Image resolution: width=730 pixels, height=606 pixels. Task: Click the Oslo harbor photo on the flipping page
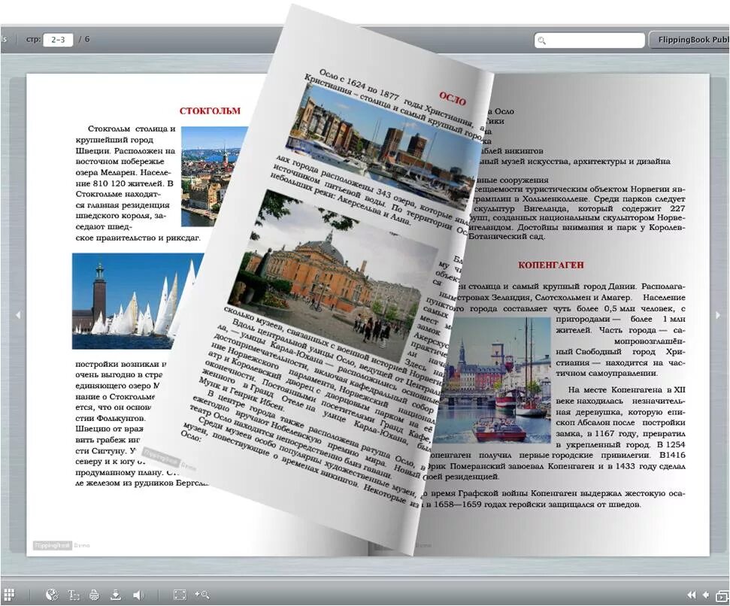[x=384, y=147]
